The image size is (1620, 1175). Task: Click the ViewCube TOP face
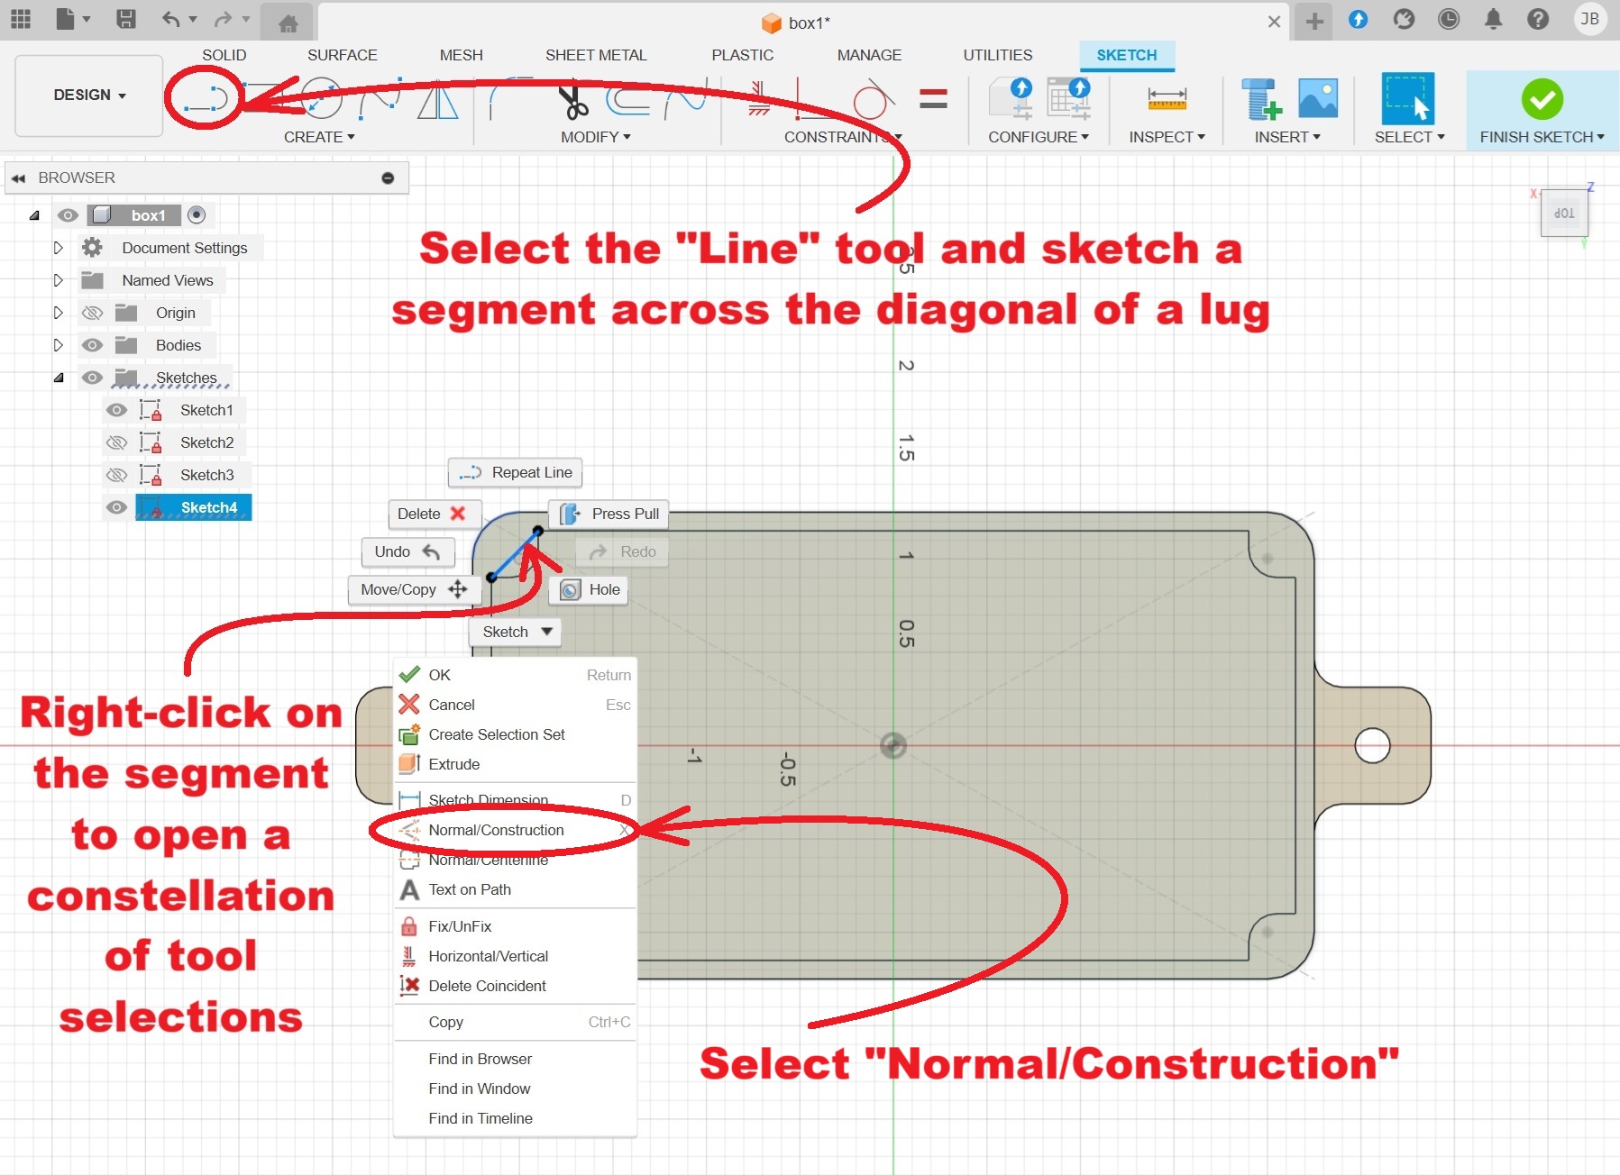[1564, 214]
